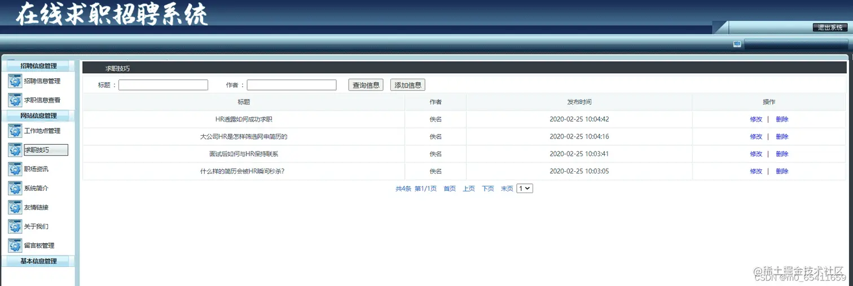The width and height of the screenshot is (853, 286).
Task: Click 删除 for HR透露如何成功求职 row
Action: [x=782, y=119]
